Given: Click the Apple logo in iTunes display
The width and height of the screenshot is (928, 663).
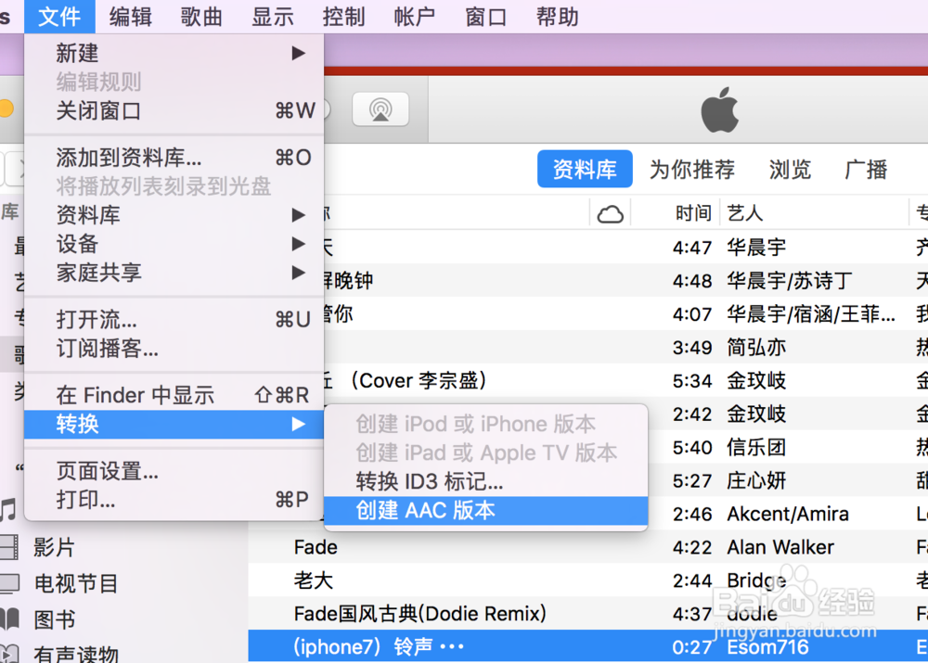Looking at the screenshot, I should [x=720, y=110].
